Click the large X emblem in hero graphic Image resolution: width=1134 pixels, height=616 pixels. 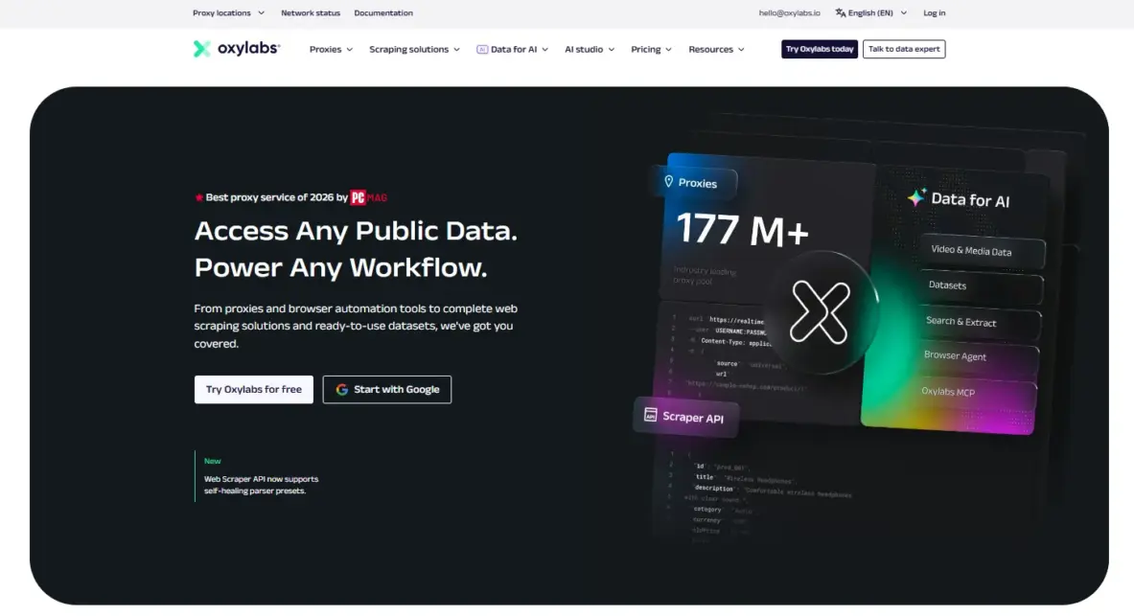[821, 311]
